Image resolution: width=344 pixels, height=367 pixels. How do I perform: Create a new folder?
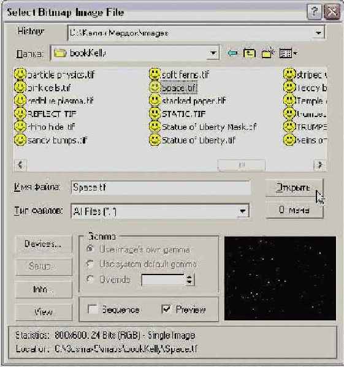[268, 53]
